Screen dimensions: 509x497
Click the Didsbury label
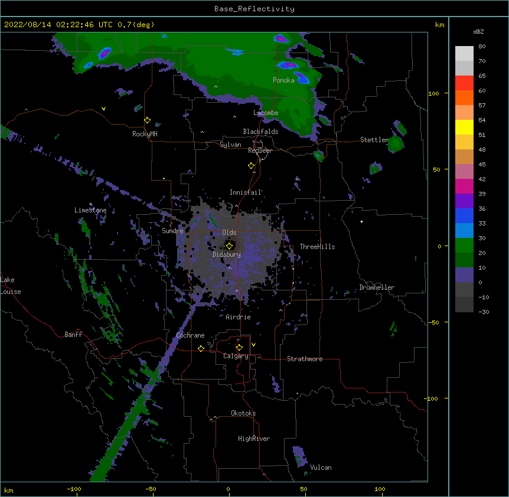[x=227, y=254]
